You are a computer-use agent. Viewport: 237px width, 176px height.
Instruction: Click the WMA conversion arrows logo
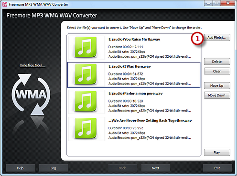click(31, 94)
